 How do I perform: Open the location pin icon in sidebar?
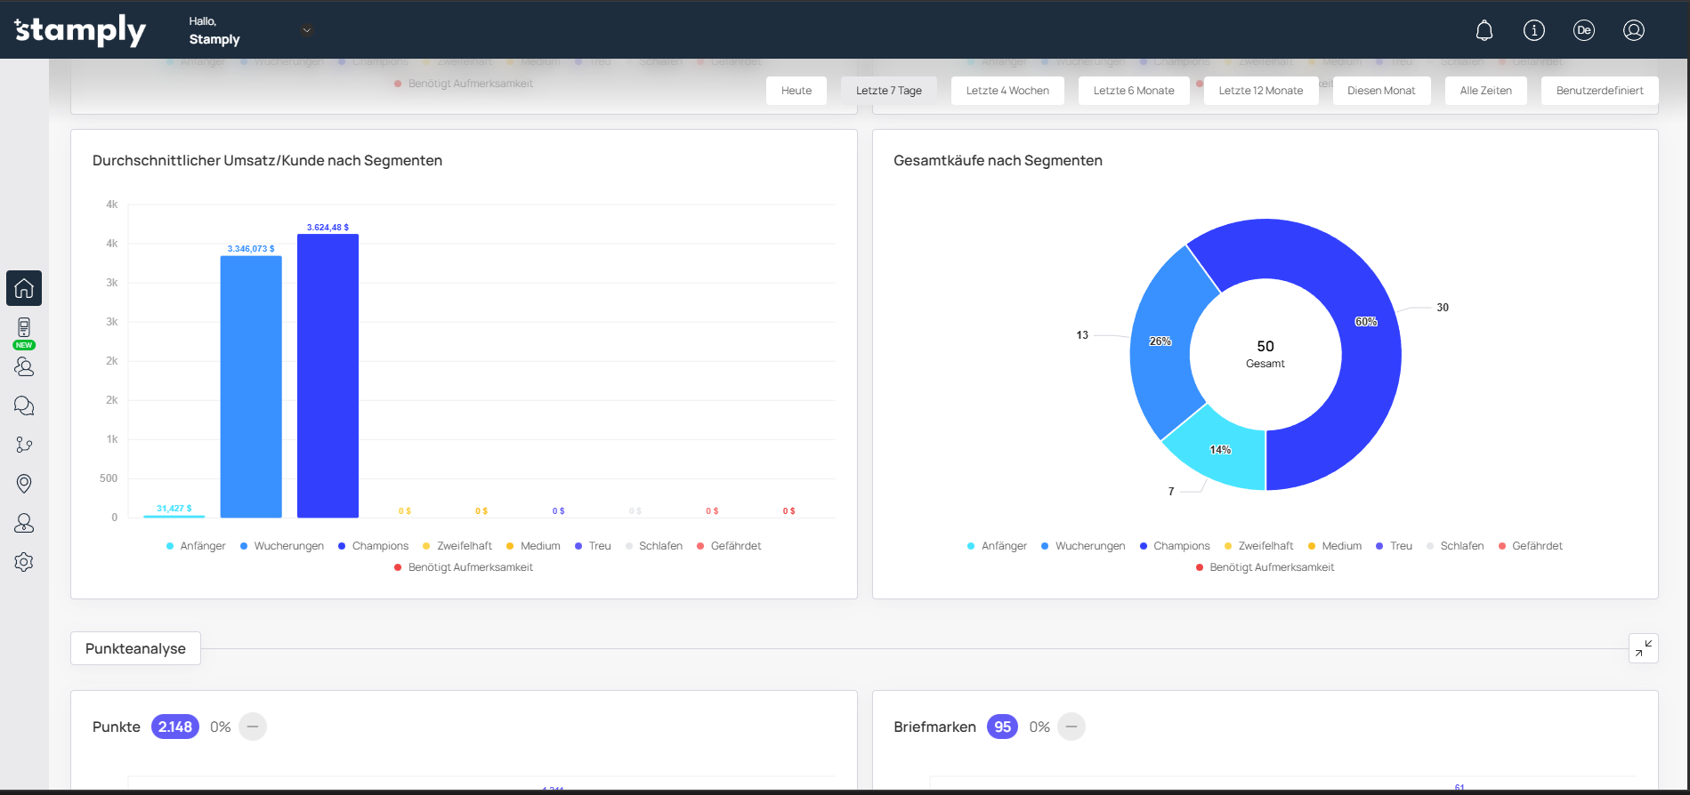(x=24, y=484)
